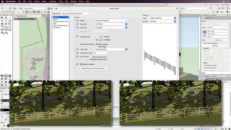The width and height of the screenshot is (231, 130).
Task: Click by-style toggle icon beside Infill Type
Action: pos(77,49)
